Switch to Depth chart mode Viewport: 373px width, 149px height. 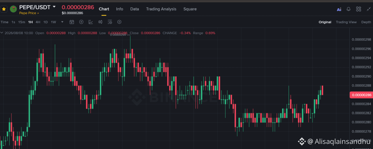click(366, 22)
